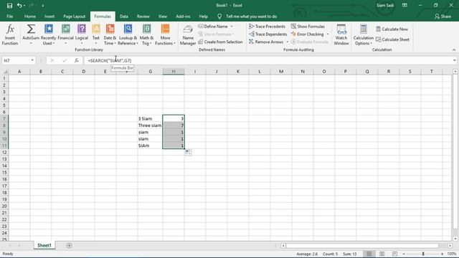This screenshot has width=459, height=258.
Task: Open Customize Quick Access Toolbar dropdown
Action: point(43,6)
